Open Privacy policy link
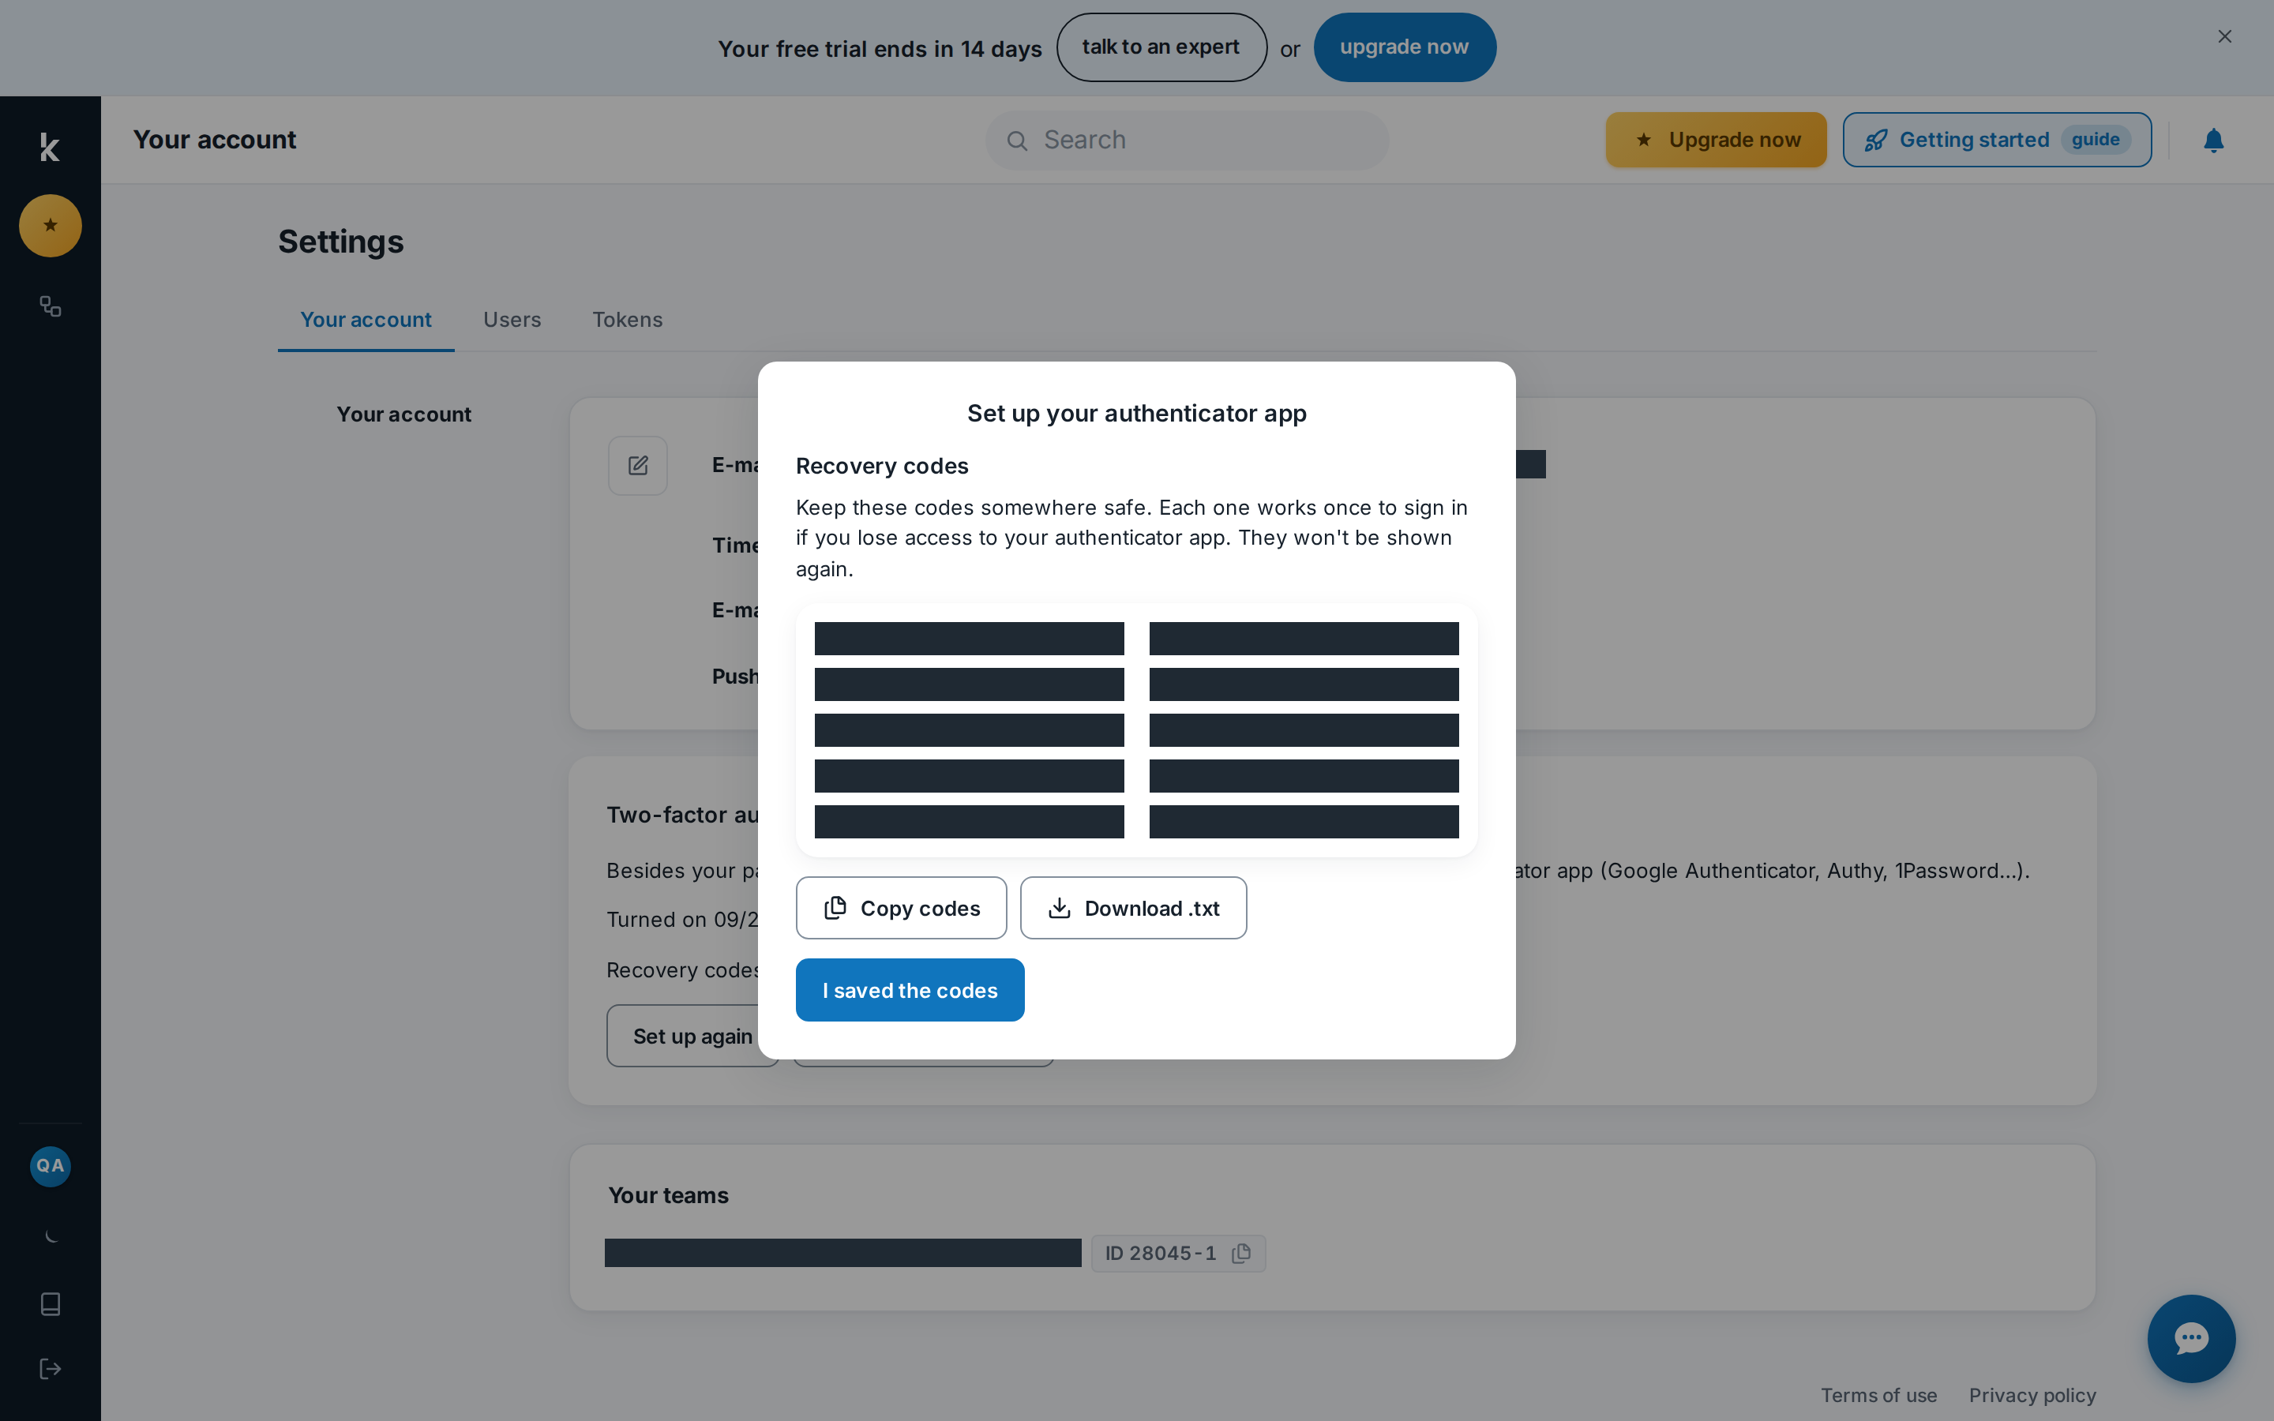Viewport: 2274px width, 1421px height. 2032,1395
